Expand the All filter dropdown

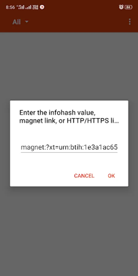(20, 22)
